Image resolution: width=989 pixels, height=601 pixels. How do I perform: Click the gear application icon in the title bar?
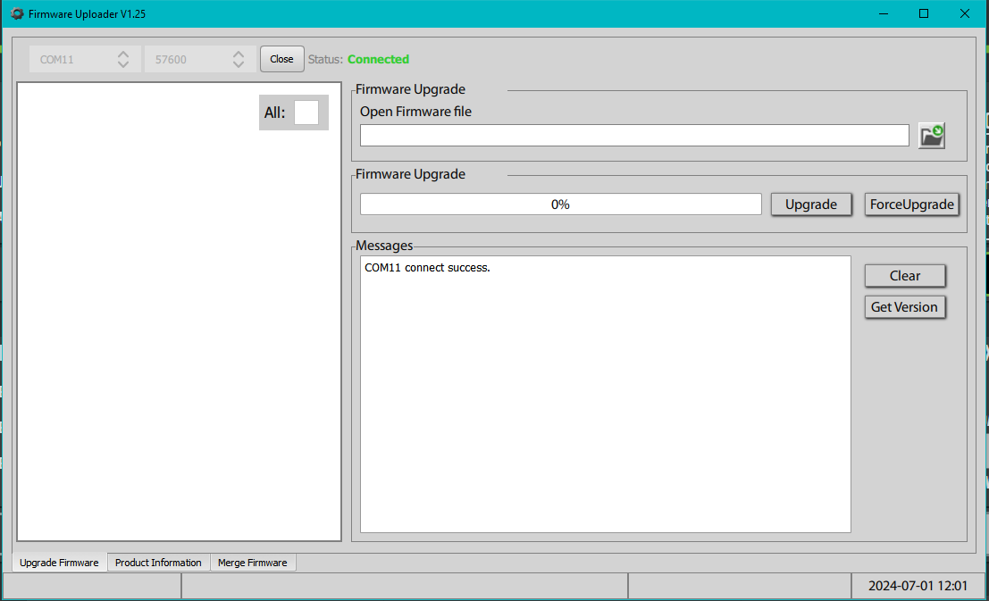pos(16,13)
